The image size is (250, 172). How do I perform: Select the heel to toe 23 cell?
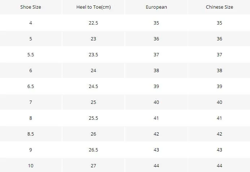pos(93,39)
